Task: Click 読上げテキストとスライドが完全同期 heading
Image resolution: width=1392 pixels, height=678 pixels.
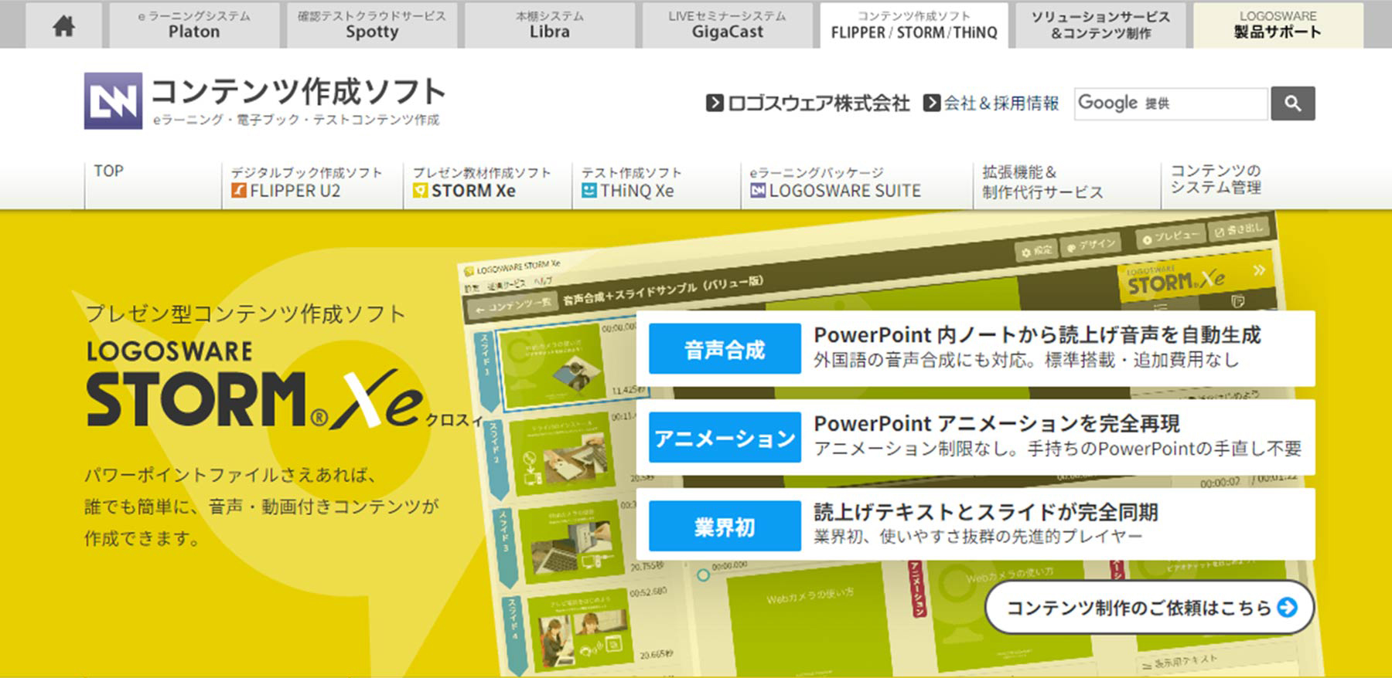Action: point(986,513)
